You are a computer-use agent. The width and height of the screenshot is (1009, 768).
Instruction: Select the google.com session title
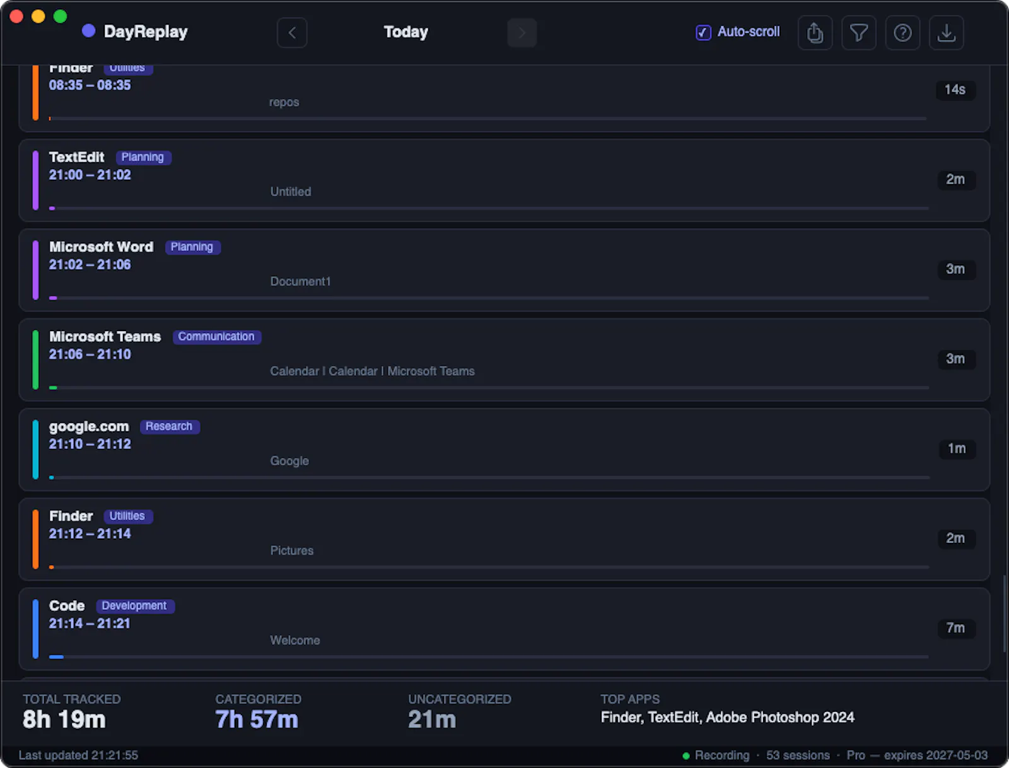pos(89,427)
